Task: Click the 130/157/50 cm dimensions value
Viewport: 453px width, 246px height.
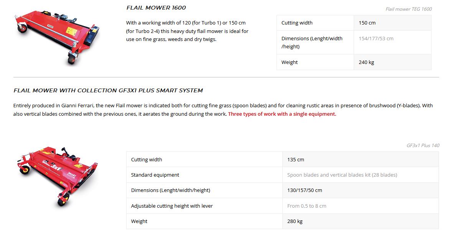Action: tap(305, 190)
